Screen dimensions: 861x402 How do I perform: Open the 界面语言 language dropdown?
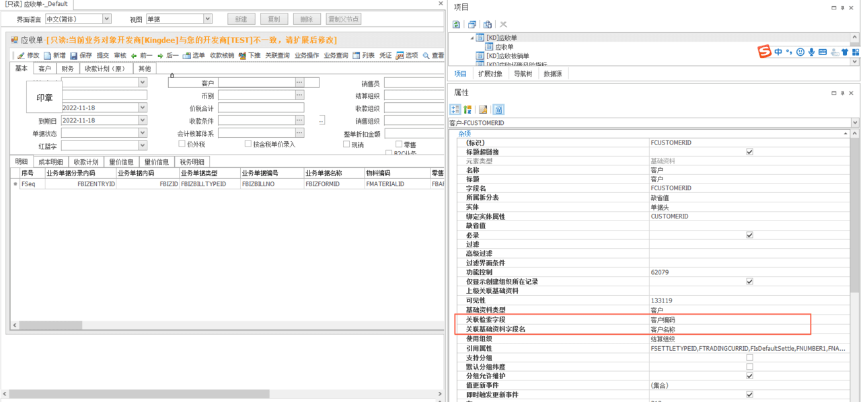(107, 19)
